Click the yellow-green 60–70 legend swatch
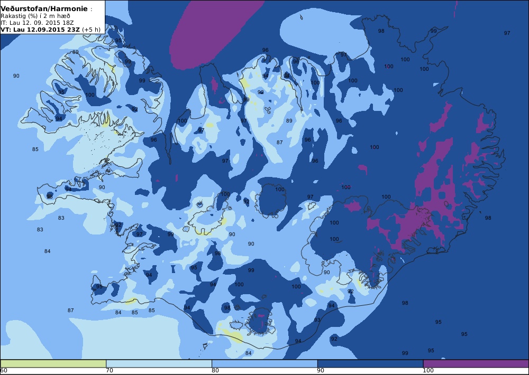The width and height of the screenshot is (529, 375). [53, 363]
